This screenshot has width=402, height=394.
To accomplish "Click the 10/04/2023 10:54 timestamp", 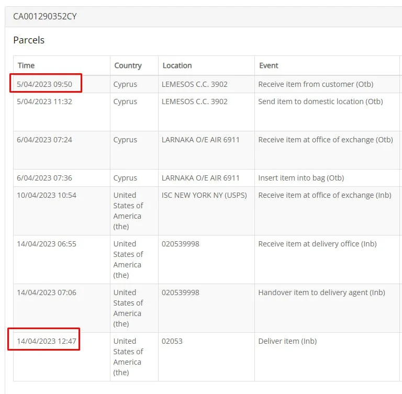I will pos(47,195).
